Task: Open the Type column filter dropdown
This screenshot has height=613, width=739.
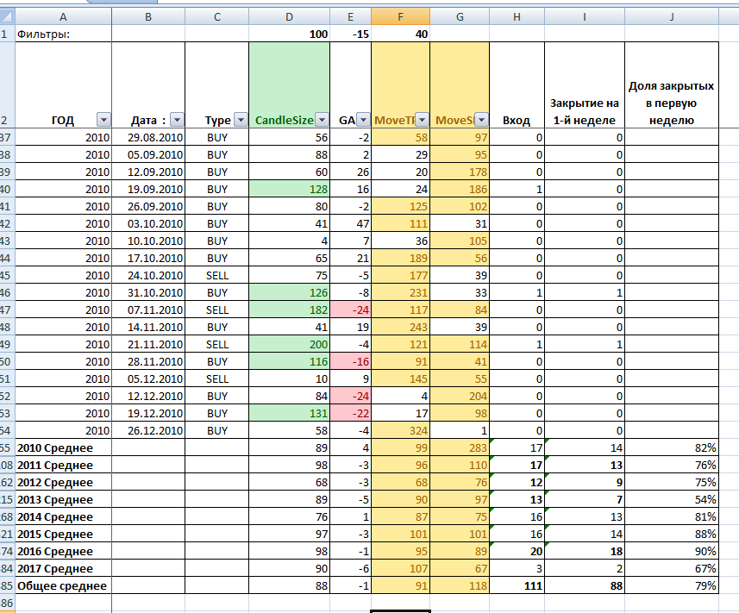Action: click(x=241, y=120)
